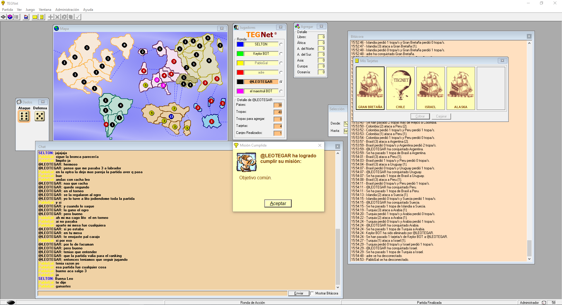Open the Administración menu
The width and height of the screenshot is (562, 305).
(x=67, y=10)
